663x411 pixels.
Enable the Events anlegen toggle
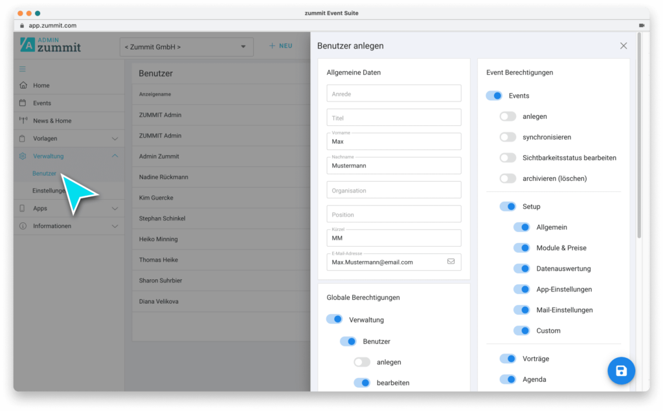tap(508, 116)
